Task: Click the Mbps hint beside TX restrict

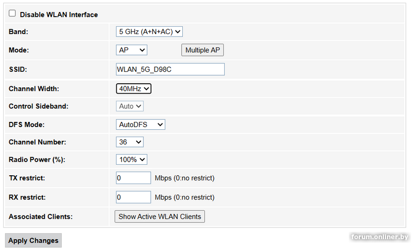Action: pyautogui.click(x=184, y=178)
